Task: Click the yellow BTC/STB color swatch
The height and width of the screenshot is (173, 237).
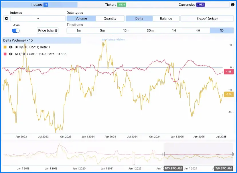Action: (x=5, y=47)
